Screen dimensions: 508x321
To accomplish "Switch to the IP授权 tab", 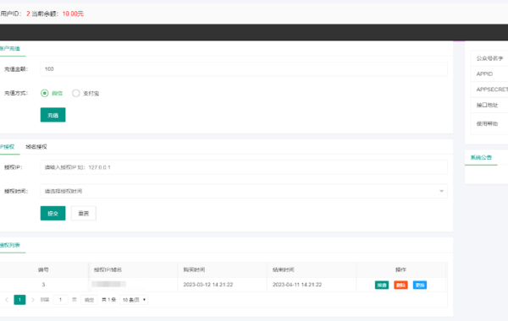I will [x=8, y=147].
